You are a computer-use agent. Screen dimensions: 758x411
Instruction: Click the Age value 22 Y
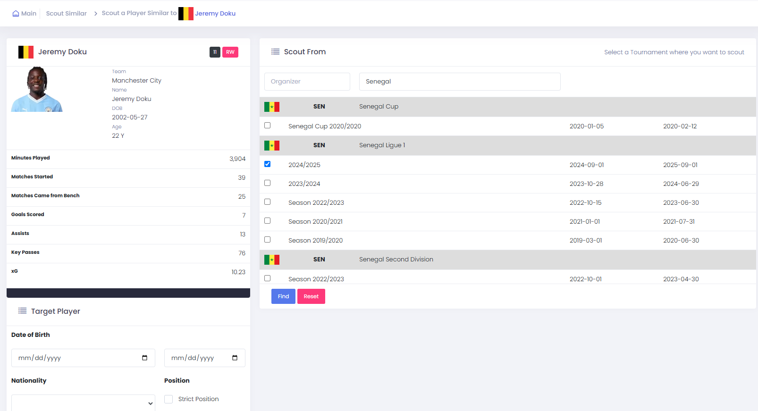point(118,136)
